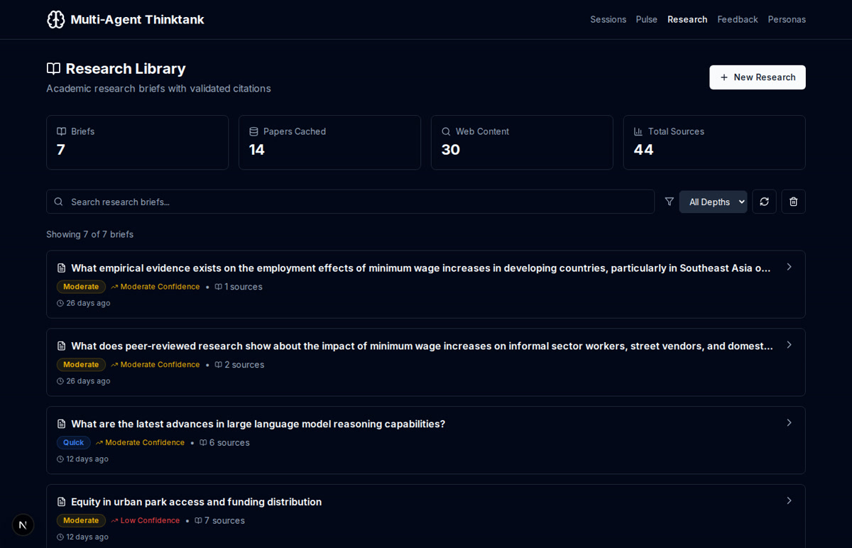Click the refresh icon next to All Depths

tap(764, 202)
